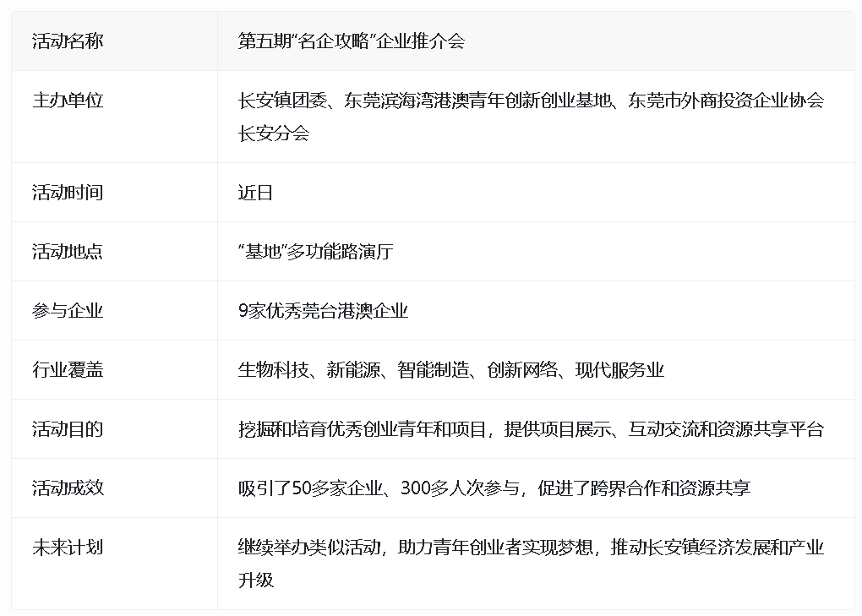Select the 长安分会 text on second line

[274, 133]
